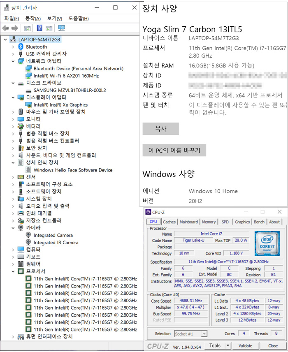Select Intel(R) Iris(R) Xe Graphics adapter
288x352 pixels.
tap(60, 105)
